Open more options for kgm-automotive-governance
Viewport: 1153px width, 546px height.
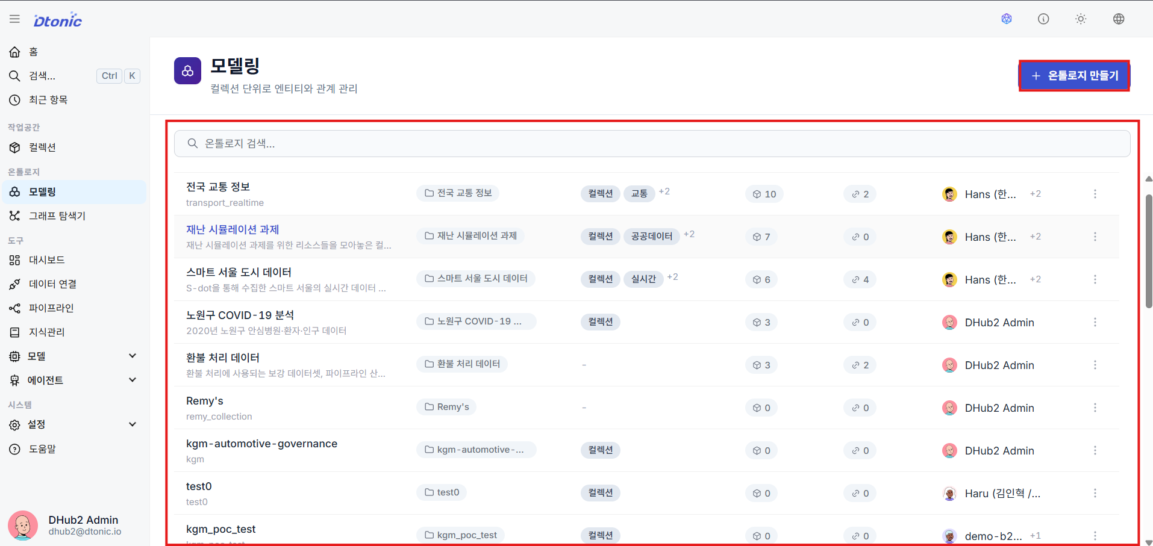(1095, 450)
